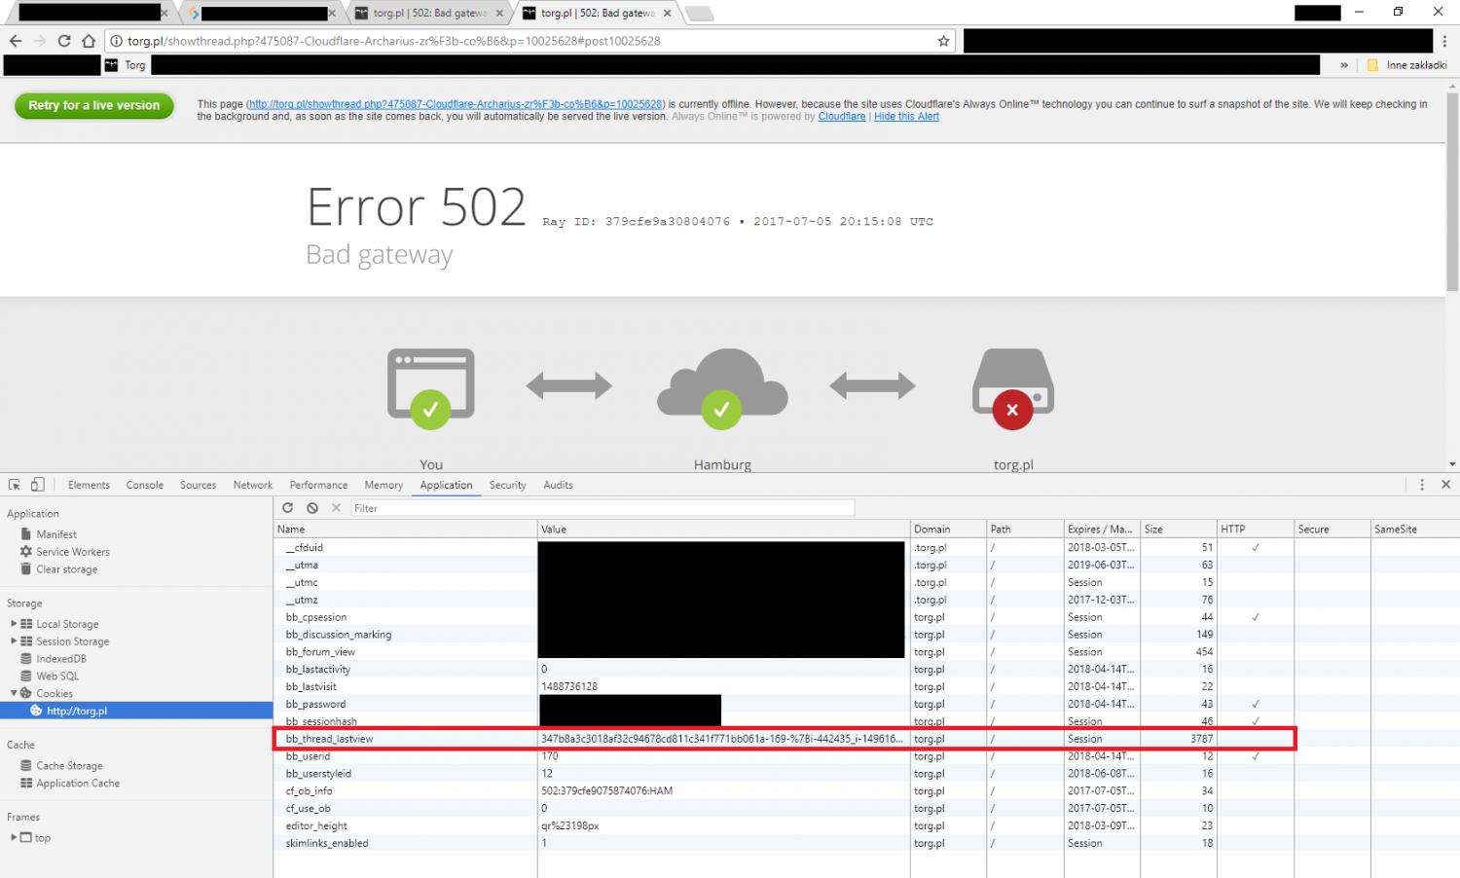Image resolution: width=1460 pixels, height=878 pixels.
Task: Click the browser reload page icon
Action: 64,41
